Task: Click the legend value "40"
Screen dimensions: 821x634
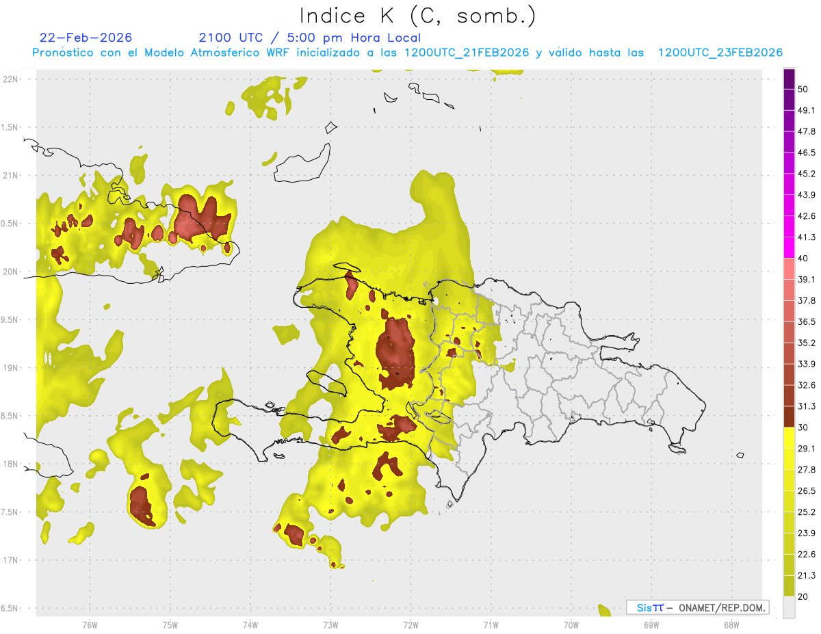Action: (x=803, y=259)
